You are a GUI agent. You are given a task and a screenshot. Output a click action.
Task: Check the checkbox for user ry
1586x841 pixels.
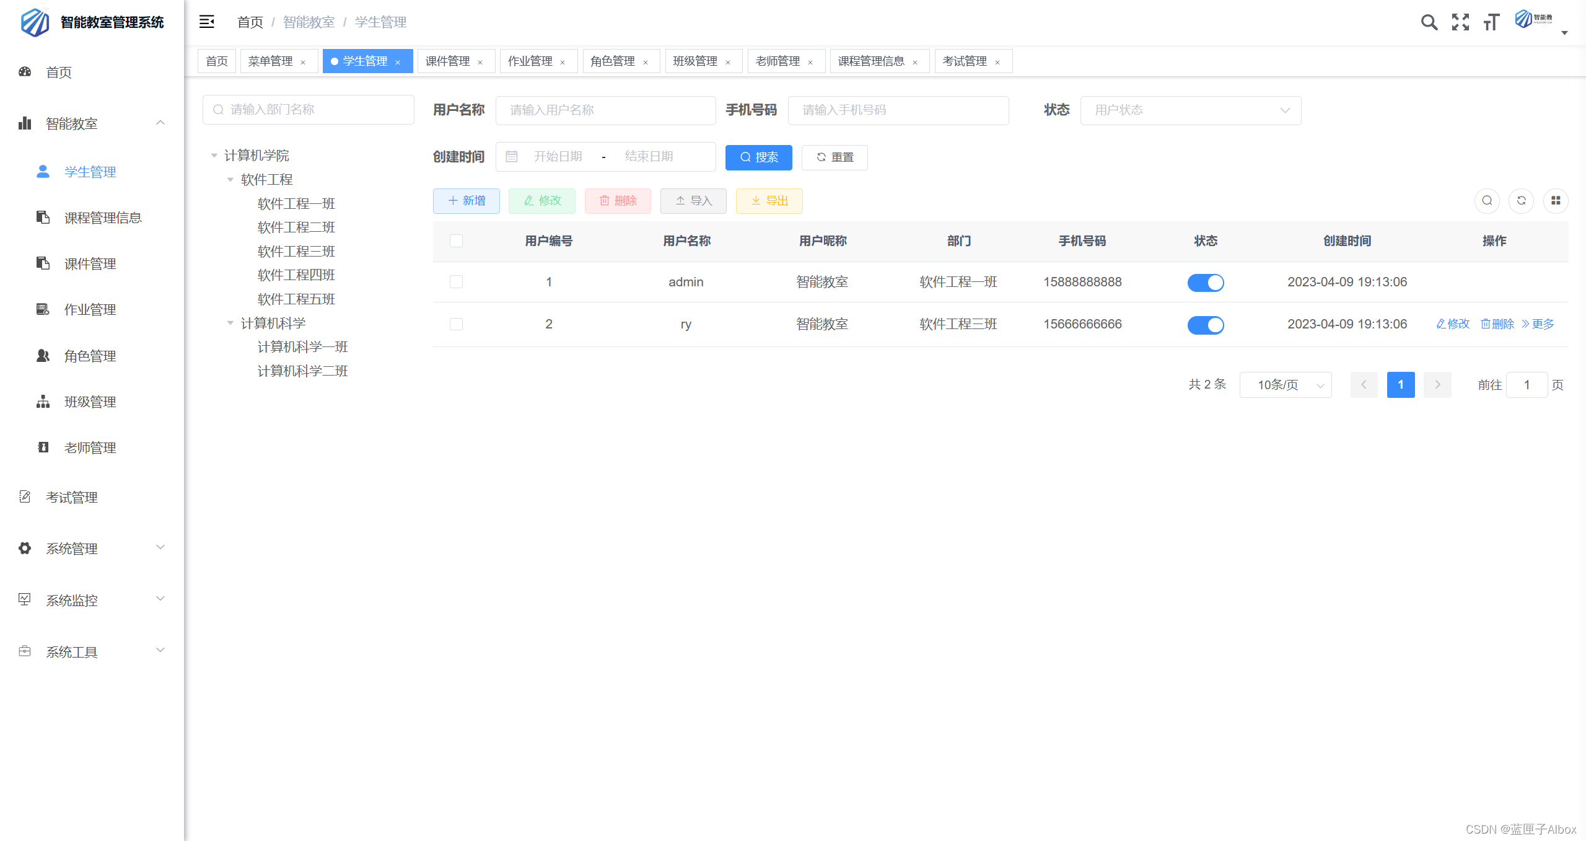point(456,324)
